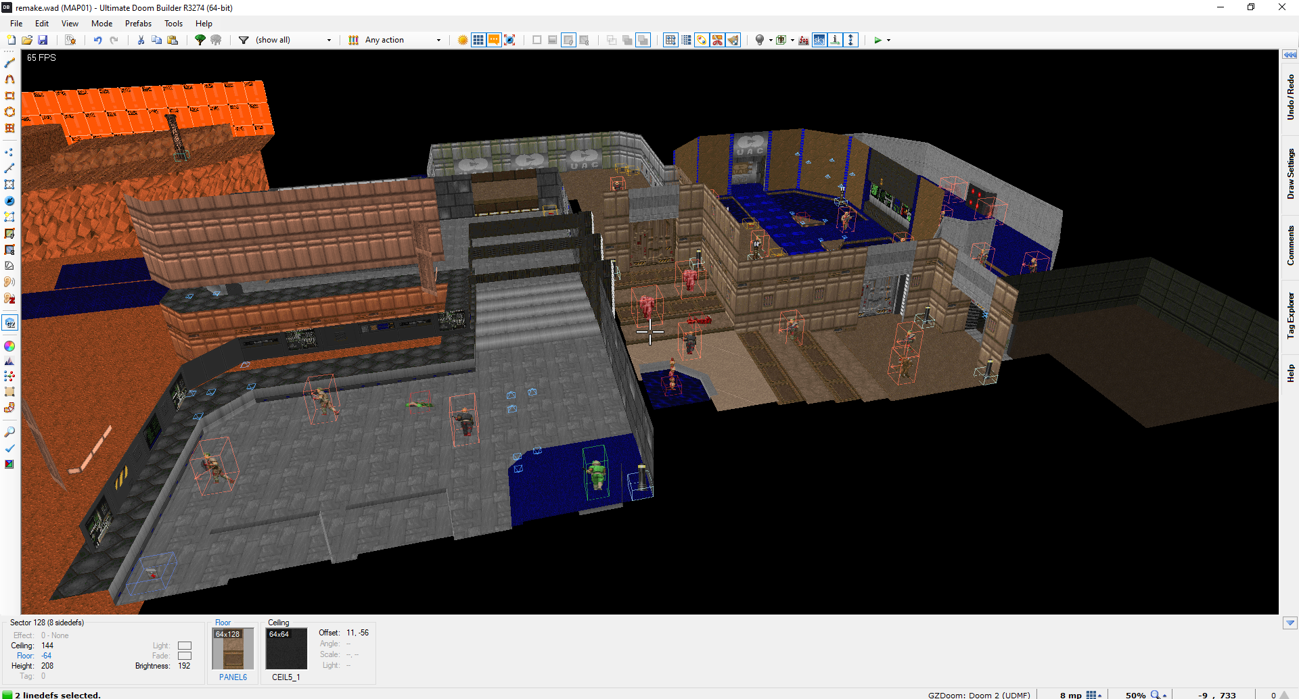Cut the selection

(141, 40)
